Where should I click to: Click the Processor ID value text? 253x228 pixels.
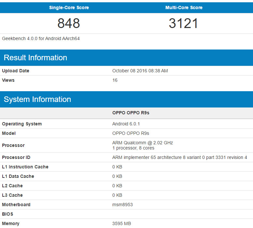180,157
